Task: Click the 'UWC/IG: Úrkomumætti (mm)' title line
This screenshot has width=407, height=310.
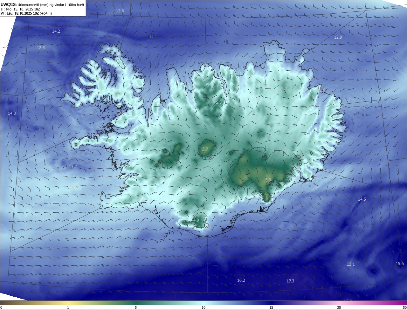Action: click(x=43, y=4)
